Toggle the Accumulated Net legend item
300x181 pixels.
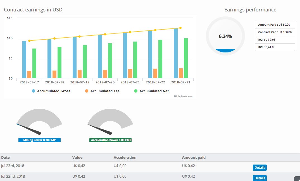151,91
